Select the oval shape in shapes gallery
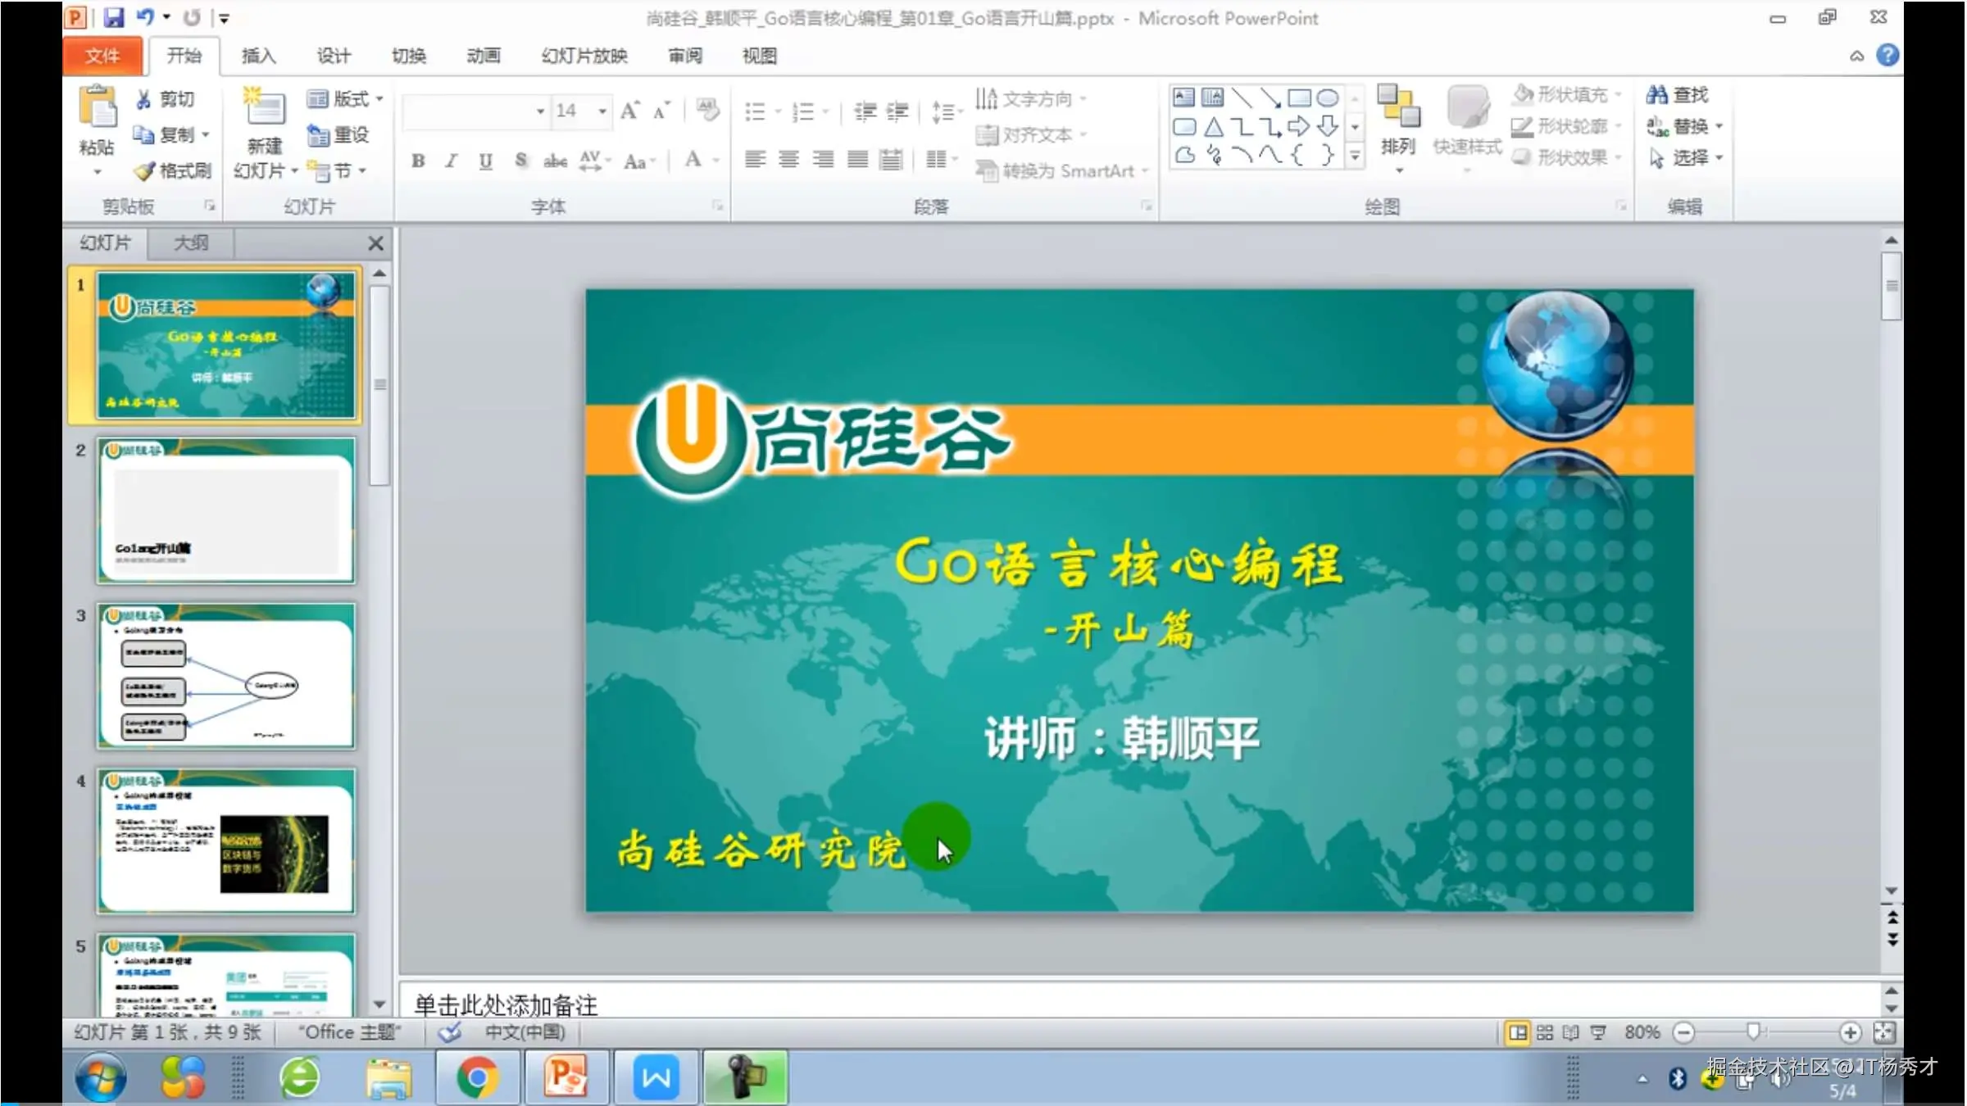The width and height of the screenshot is (1967, 1106). [x=1327, y=98]
